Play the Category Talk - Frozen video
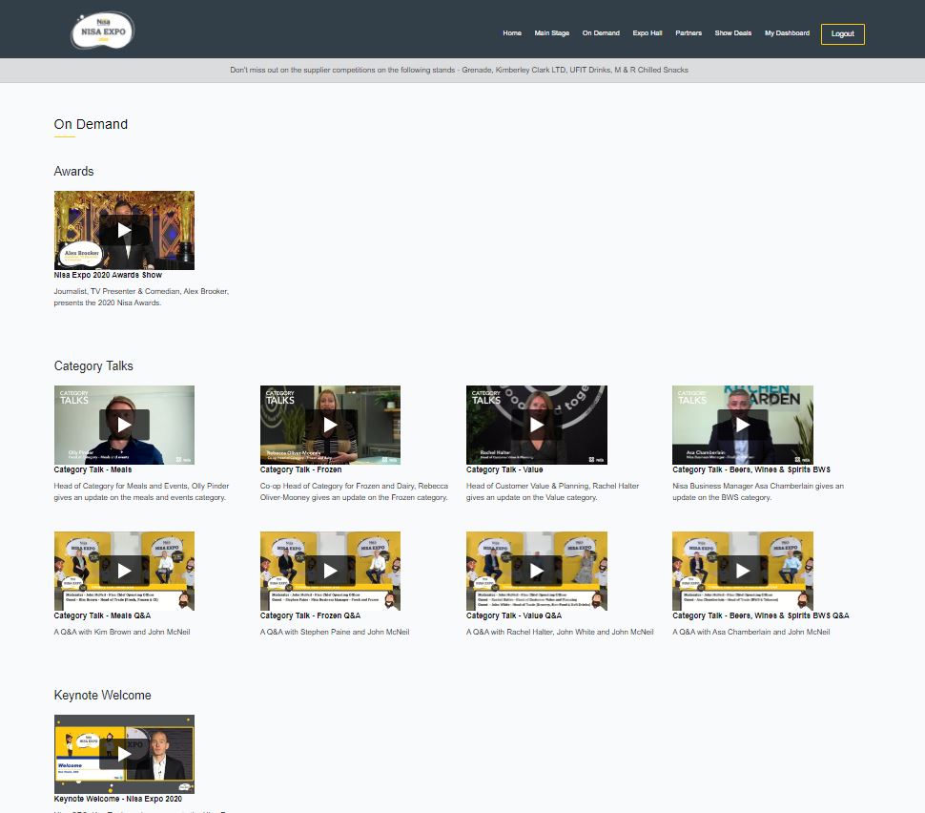This screenshot has width=925, height=813. pos(330,425)
